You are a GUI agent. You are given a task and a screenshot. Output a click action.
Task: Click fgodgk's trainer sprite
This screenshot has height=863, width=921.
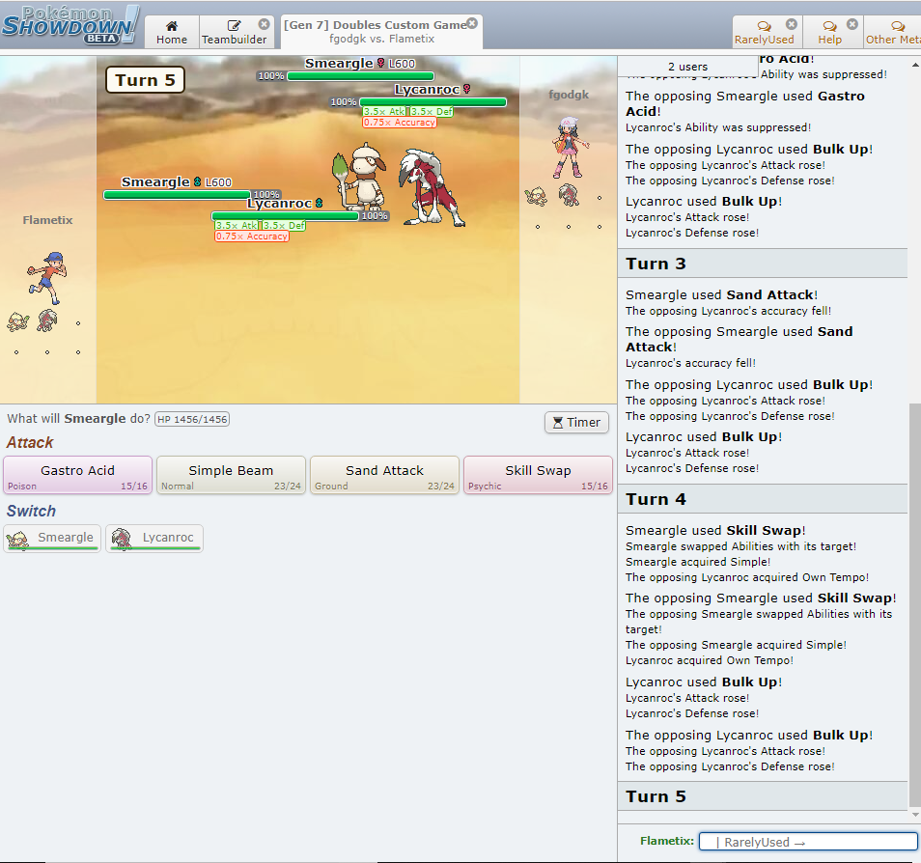tap(569, 148)
